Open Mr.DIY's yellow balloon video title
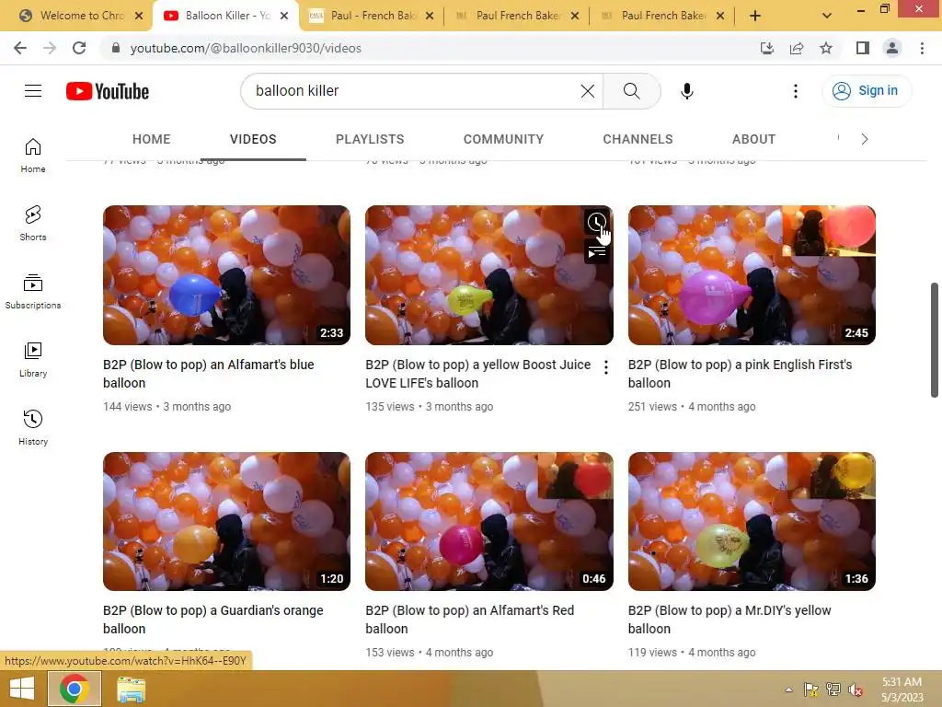This screenshot has width=942, height=707. (x=729, y=620)
